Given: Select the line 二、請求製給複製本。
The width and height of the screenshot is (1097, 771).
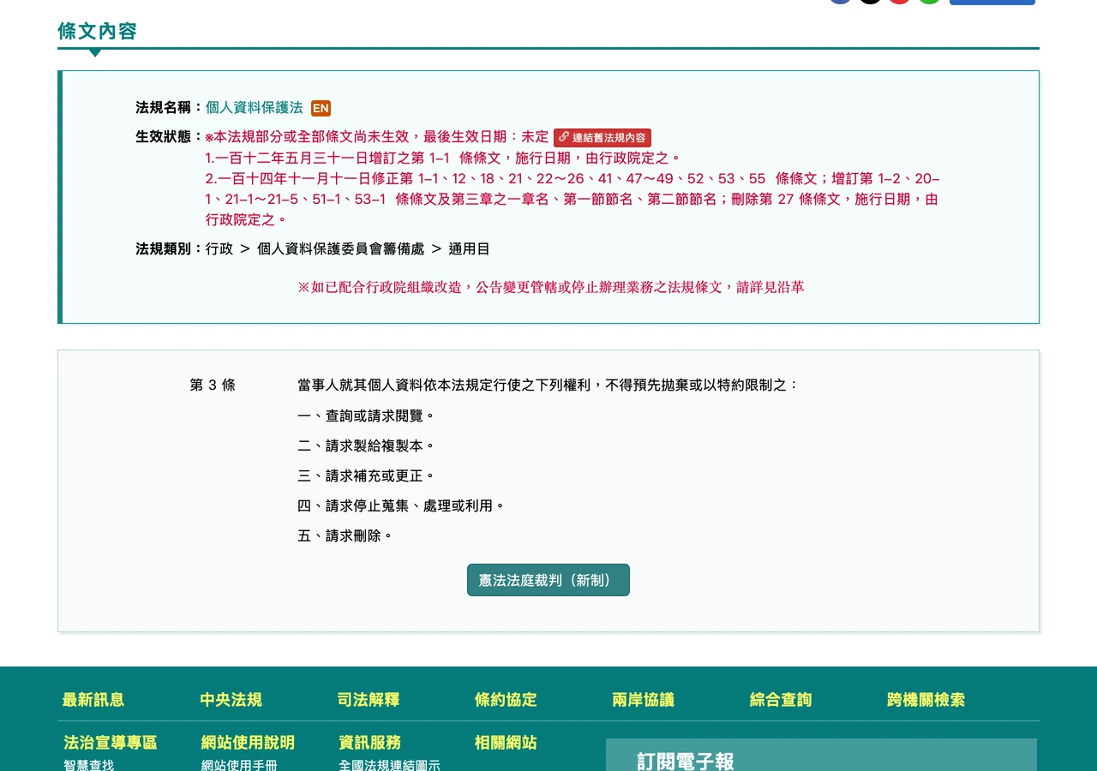Looking at the screenshot, I should tap(367, 445).
